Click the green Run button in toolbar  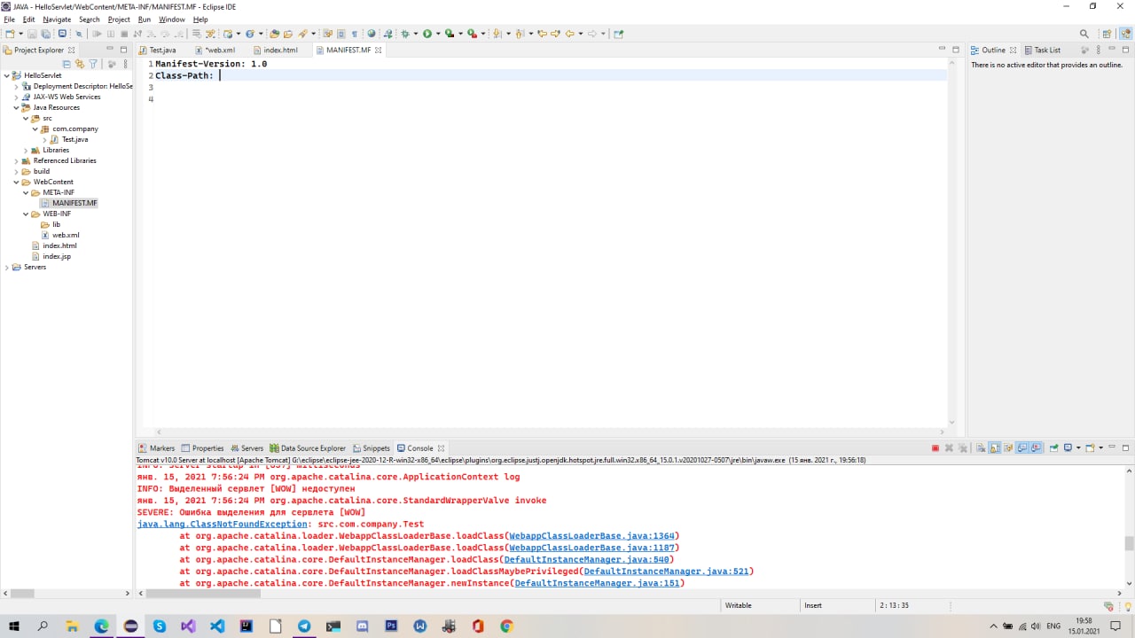tap(427, 34)
